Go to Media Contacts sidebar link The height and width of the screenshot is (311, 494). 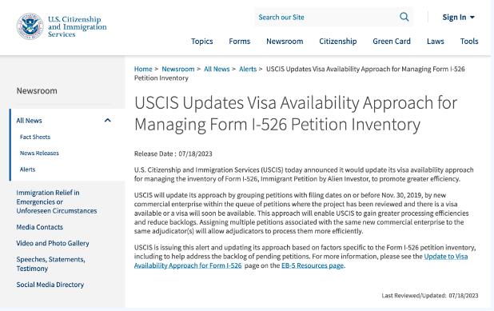(x=40, y=227)
